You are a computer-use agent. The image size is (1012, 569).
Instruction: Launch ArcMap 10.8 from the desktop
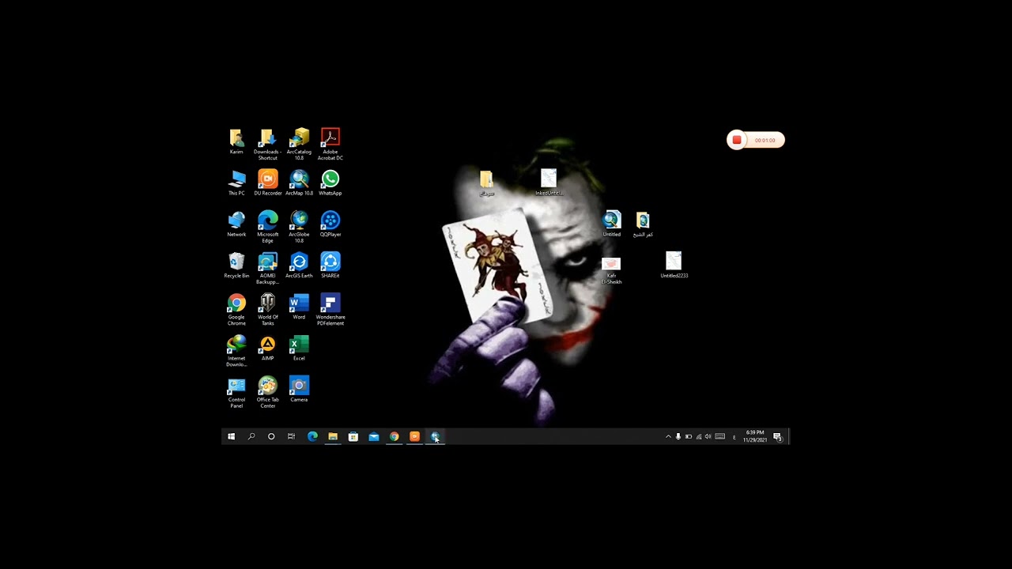tap(299, 183)
